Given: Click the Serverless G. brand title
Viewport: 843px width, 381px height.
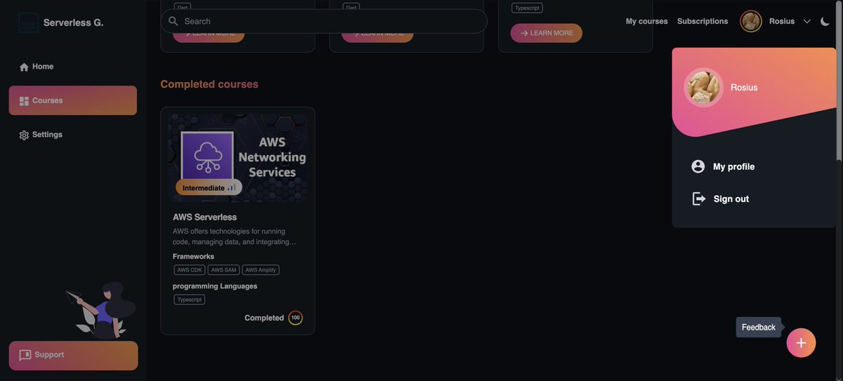Looking at the screenshot, I should pyautogui.click(x=73, y=22).
